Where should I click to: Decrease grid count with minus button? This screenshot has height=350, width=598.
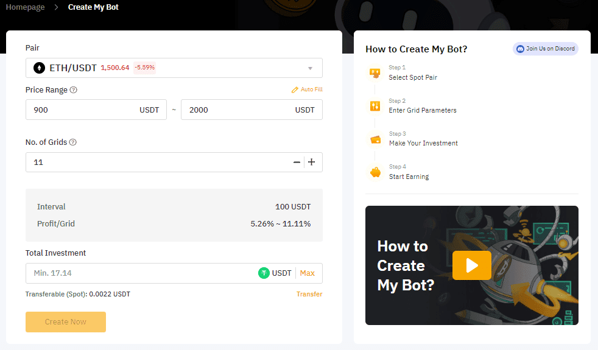(x=297, y=163)
